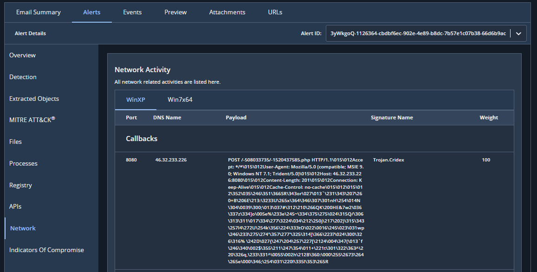Click the Weight column header
Screen dimensions: 537x272
point(489,117)
